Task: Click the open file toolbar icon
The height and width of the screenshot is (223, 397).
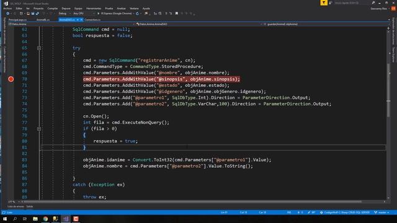Action: [28, 14]
